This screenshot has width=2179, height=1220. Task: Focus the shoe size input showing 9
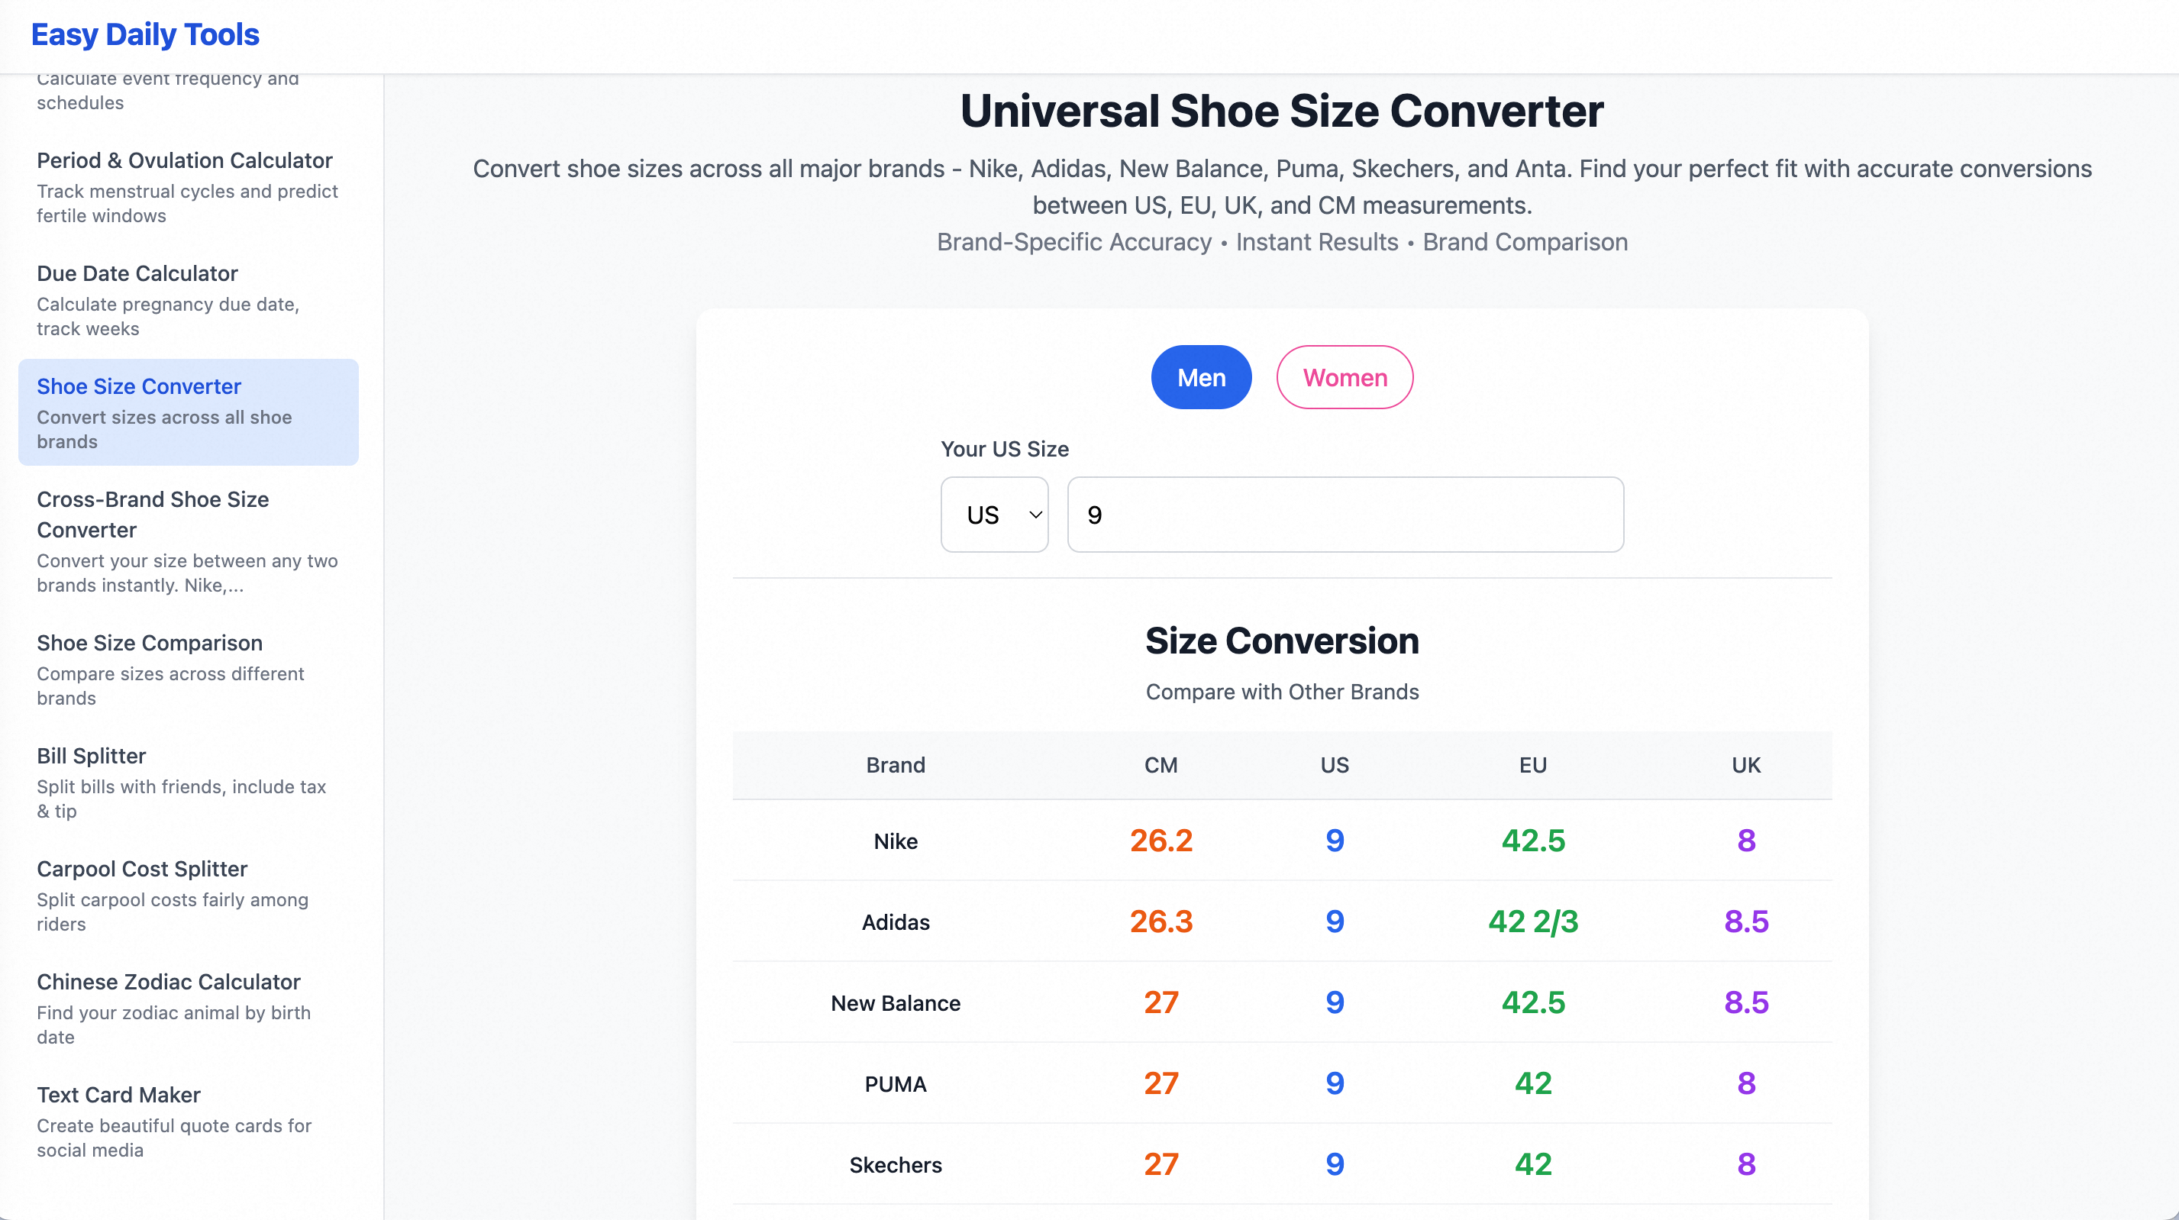(1345, 515)
